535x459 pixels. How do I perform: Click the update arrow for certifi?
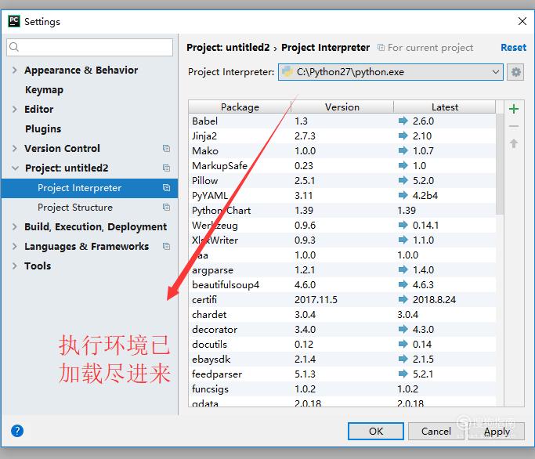pyautogui.click(x=403, y=299)
